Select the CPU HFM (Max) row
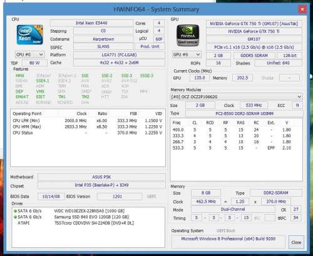Screen dimensions: 313x256 pyautogui.click(x=88, y=126)
